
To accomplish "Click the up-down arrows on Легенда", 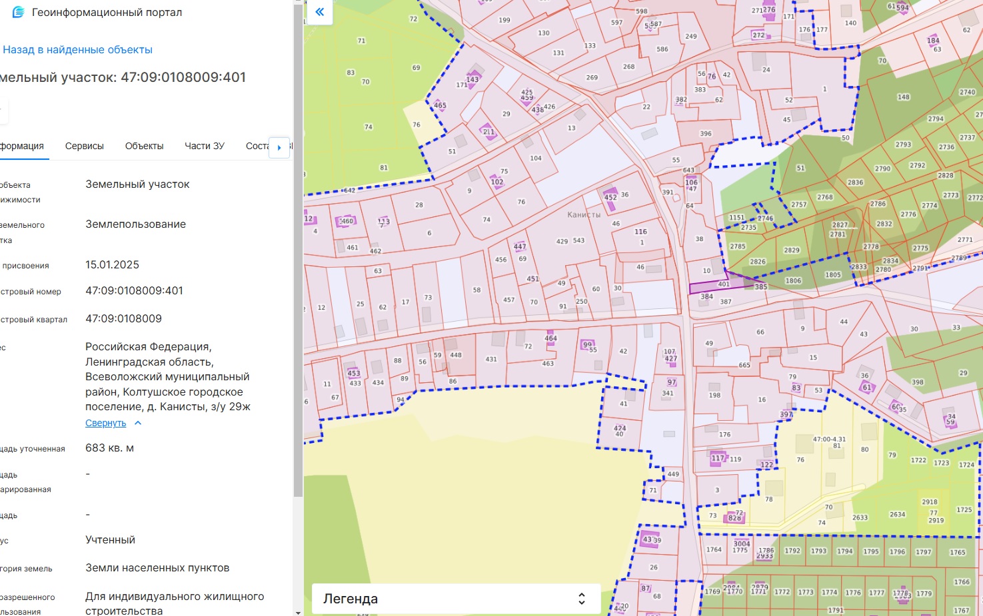I will [581, 599].
